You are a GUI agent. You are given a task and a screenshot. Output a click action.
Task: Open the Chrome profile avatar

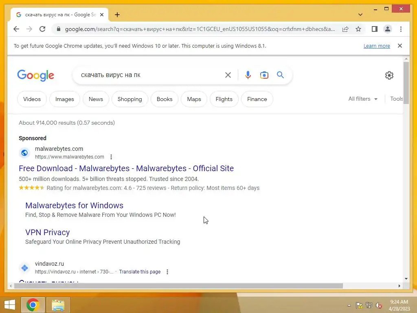point(388,29)
